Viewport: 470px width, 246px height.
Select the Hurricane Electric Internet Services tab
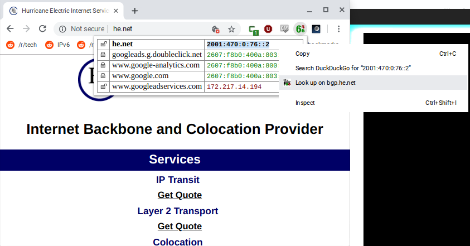(63, 11)
